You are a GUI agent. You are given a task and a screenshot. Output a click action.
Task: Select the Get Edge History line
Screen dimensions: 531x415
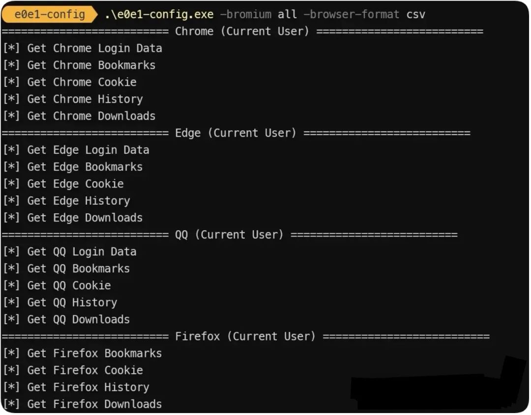67,201
